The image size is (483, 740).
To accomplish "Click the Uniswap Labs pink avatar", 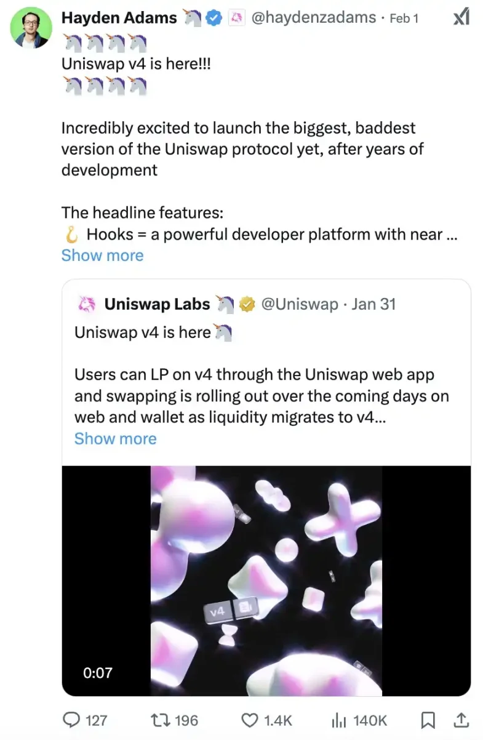I will click(x=85, y=304).
